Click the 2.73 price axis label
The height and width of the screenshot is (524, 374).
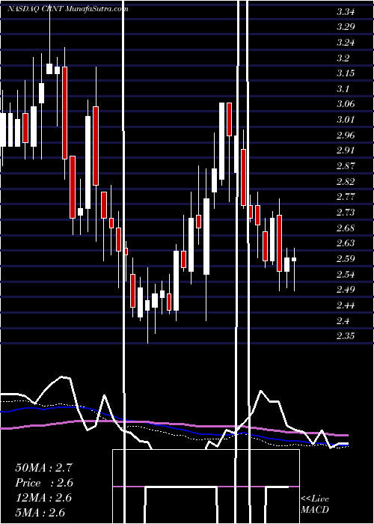click(x=346, y=212)
